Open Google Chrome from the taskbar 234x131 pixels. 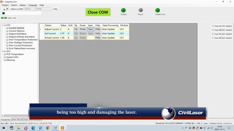click(48, 128)
